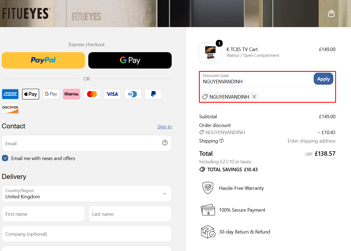Image resolution: width=351 pixels, height=251 pixels.
Task: Open the shopping bag cart icon
Action: click(331, 13)
